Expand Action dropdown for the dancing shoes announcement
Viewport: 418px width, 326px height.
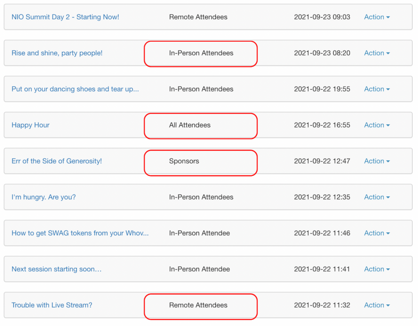[376, 89]
